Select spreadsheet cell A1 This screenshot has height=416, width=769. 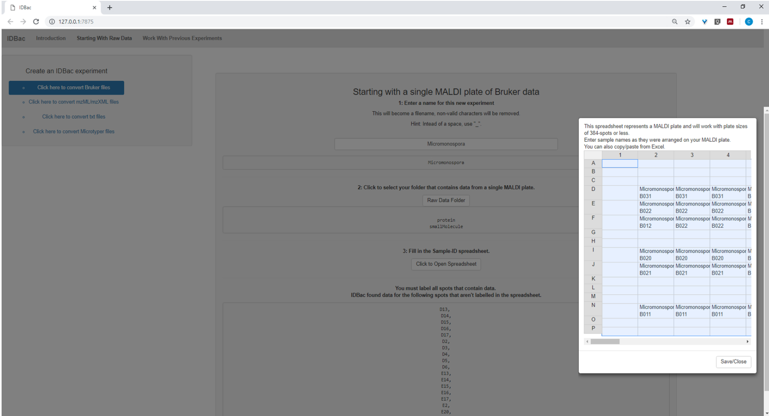[x=620, y=163]
